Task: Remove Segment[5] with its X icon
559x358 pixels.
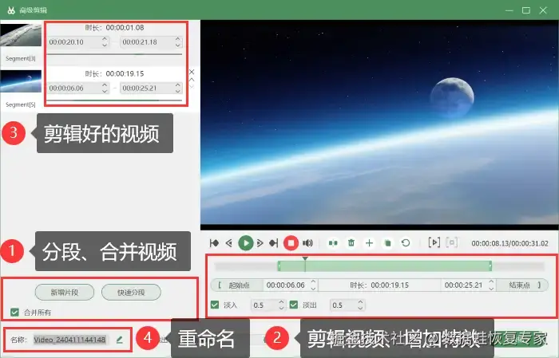Action: (192, 72)
